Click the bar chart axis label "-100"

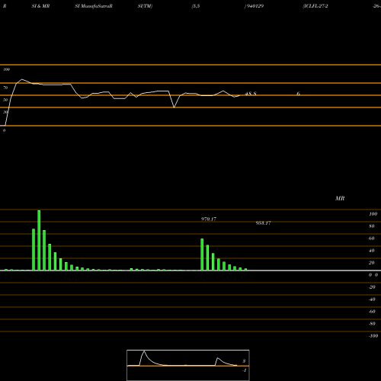click(x=373, y=336)
